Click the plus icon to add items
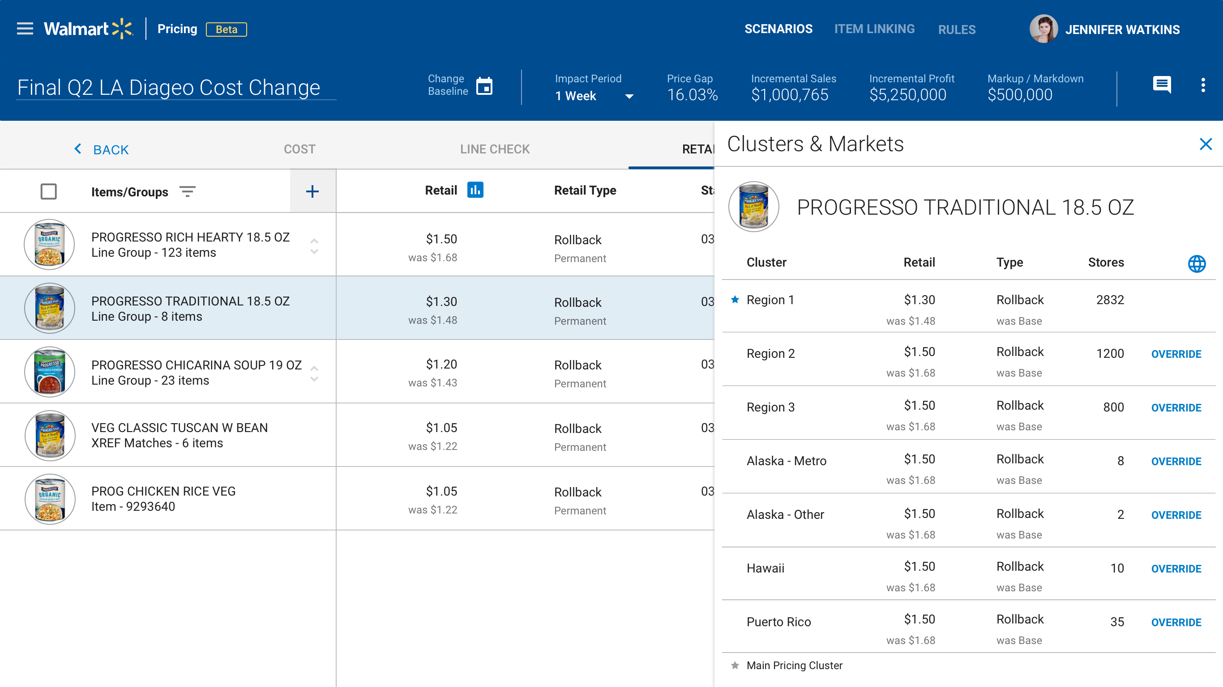The image size is (1223, 687). (312, 191)
